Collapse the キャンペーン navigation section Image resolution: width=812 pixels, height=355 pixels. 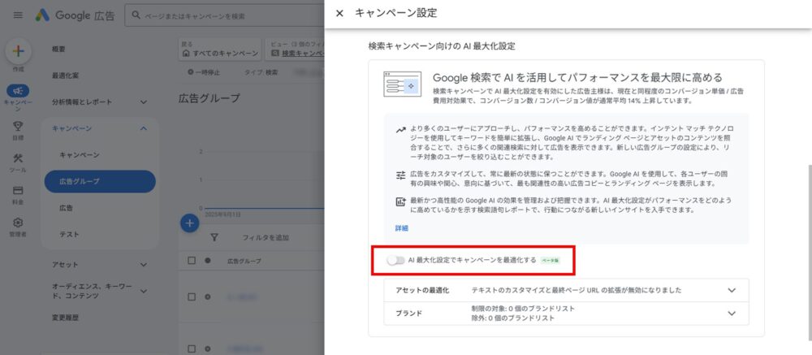[x=143, y=128]
